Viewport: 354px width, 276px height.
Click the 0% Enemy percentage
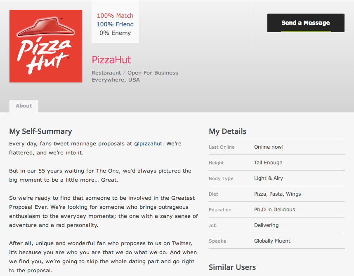(115, 33)
